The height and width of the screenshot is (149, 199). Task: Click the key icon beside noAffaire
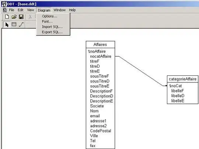pyautogui.click(x=89, y=51)
